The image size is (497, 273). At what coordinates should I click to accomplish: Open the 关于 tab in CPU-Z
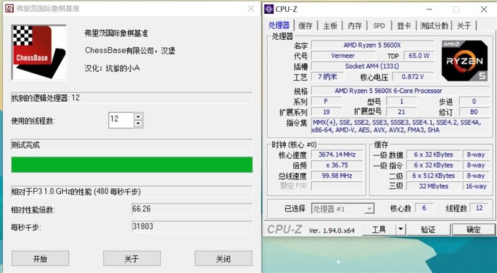coord(463,25)
